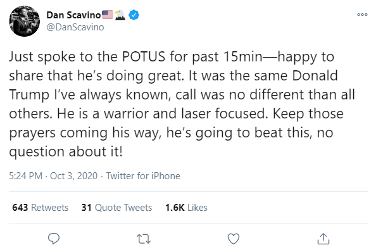Click the blue verified badge
This screenshot has height=252, width=376.
point(134,15)
